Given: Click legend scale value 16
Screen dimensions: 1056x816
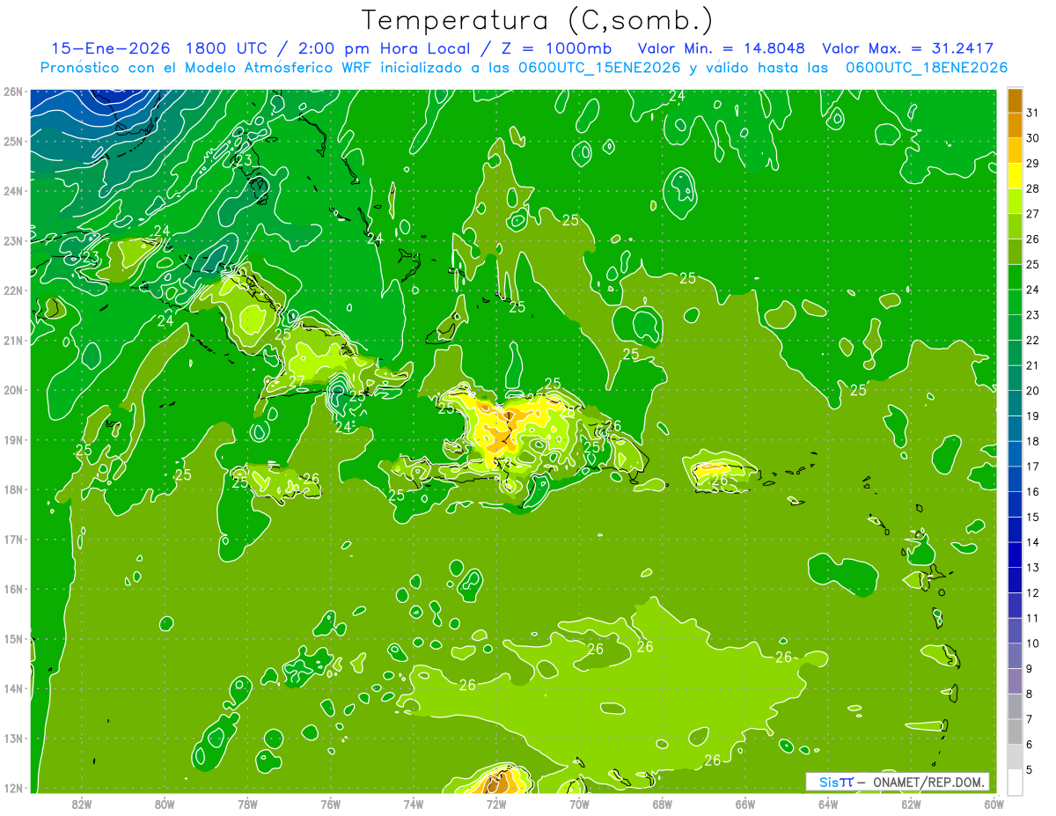Looking at the screenshot, I should pos(1033,491).
